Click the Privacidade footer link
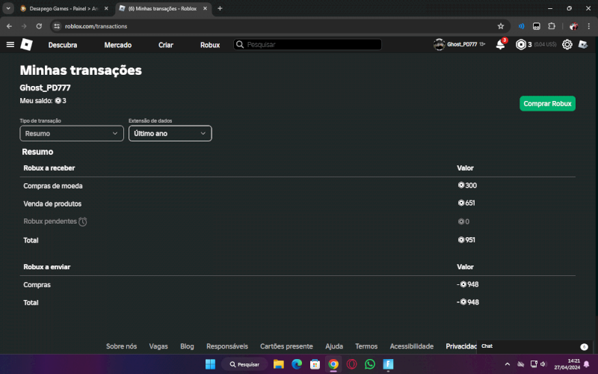 [x=461, y=346]
